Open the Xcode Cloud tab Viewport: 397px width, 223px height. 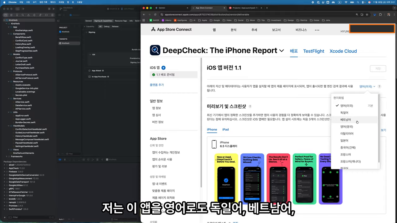pos(343,51)
